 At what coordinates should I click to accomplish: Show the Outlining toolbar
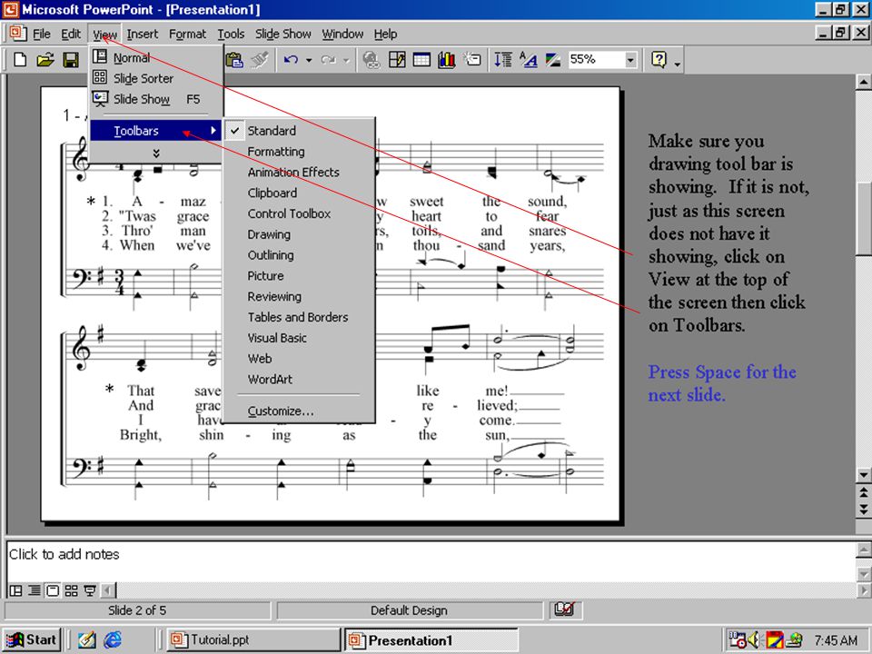299,254
